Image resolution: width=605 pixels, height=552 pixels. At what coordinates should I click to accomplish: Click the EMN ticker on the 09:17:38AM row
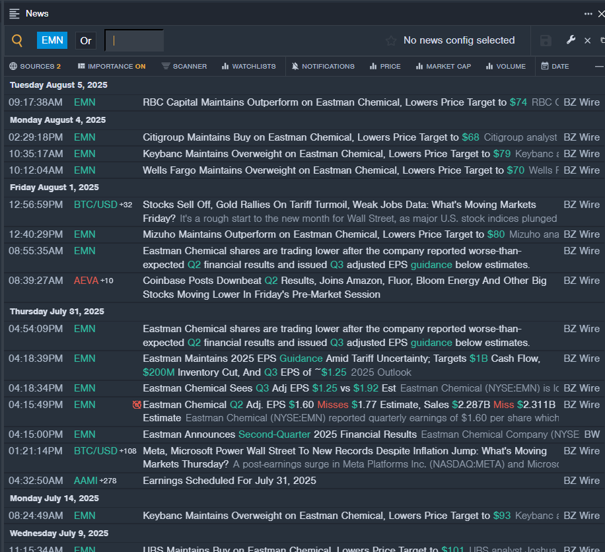85,102
